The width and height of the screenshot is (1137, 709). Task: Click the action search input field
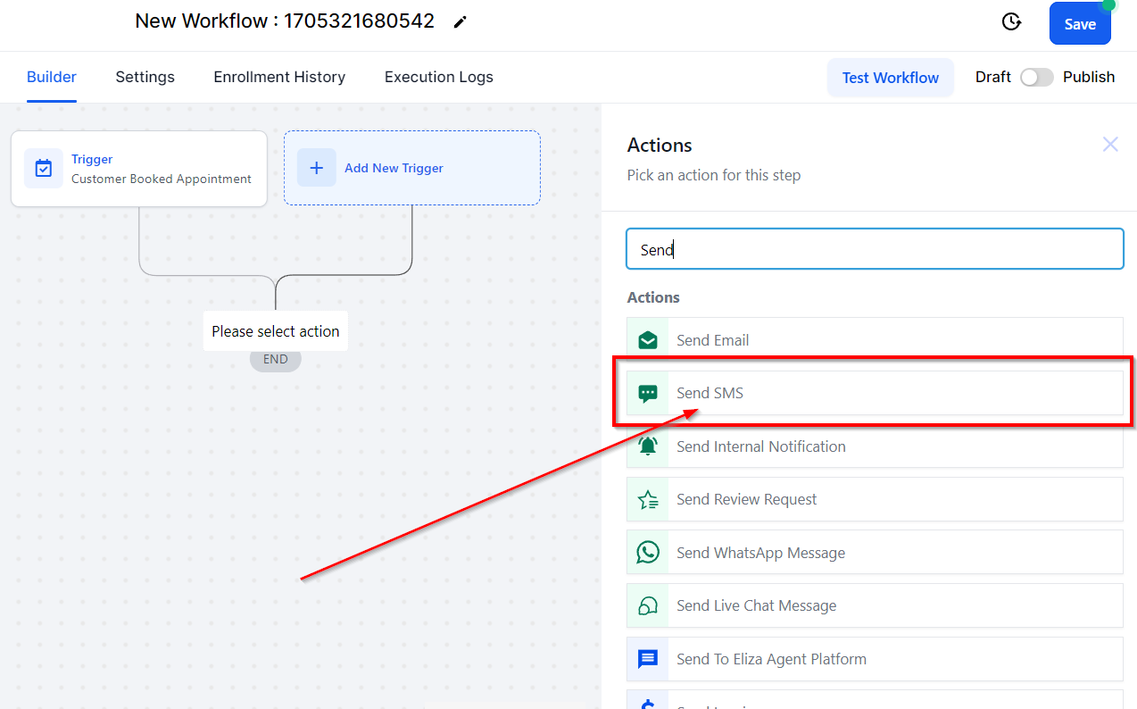click(875, 249)
